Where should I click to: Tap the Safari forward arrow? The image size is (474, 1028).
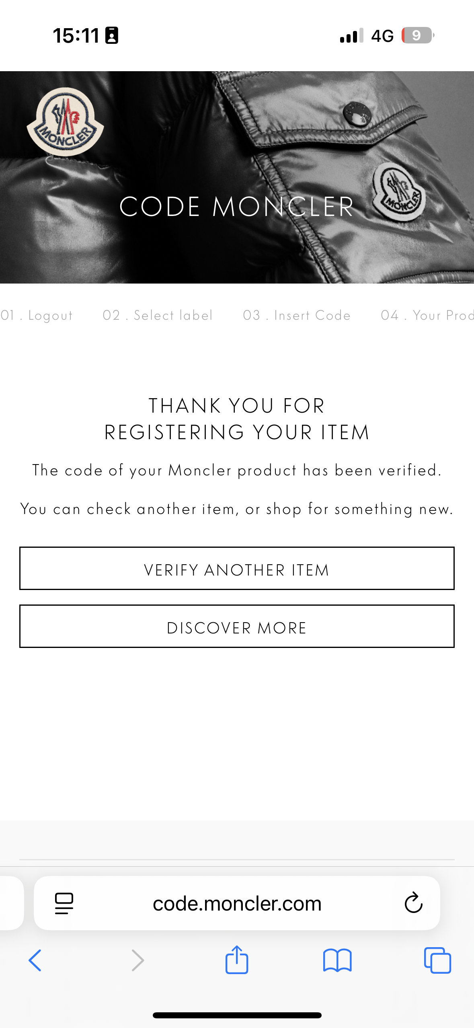pos(137,960)
